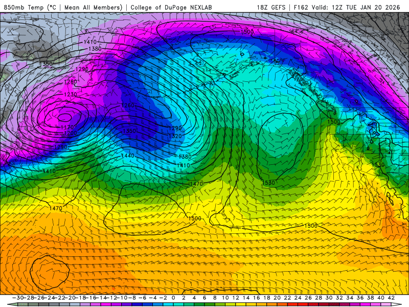Select the -12 color scale label
The height and width of the screenshot is (307, 409).
coord(112,298)
